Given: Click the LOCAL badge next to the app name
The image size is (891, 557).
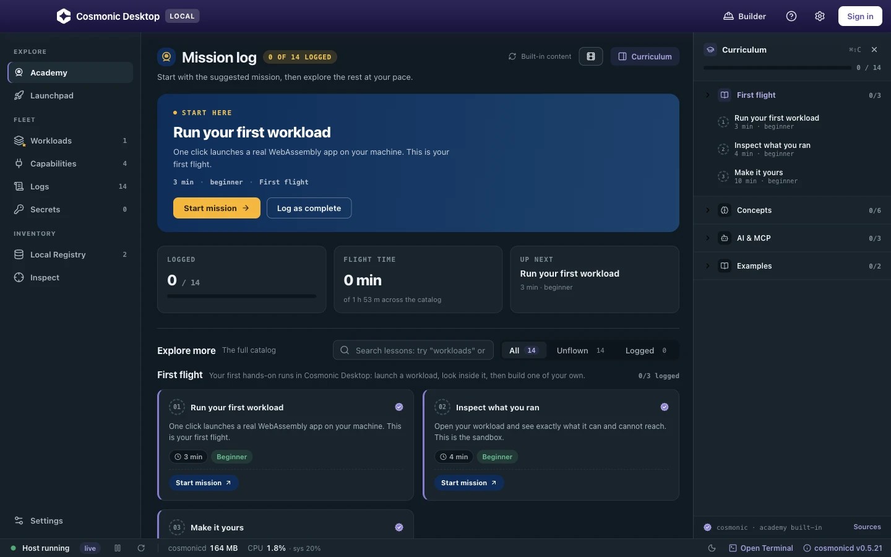Looking at the screenshot, I should 182,16.
